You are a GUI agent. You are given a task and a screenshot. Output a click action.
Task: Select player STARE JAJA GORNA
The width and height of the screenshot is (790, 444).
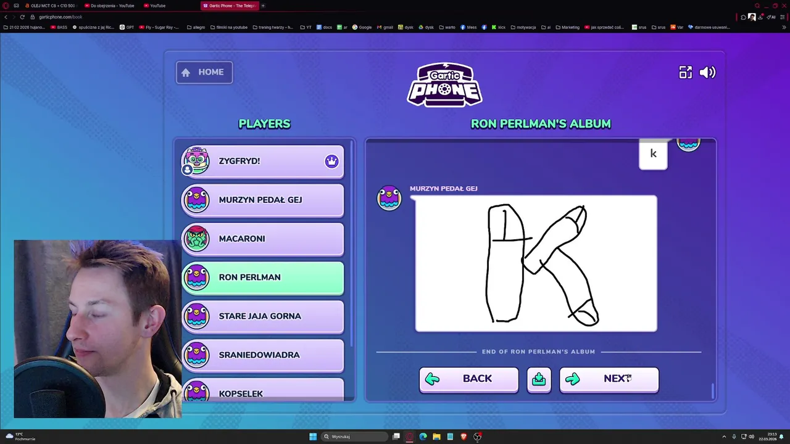[262, 316]
